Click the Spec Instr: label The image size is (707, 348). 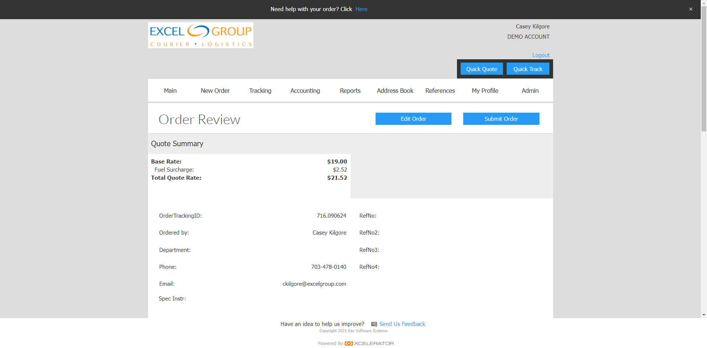click(172, 299)
